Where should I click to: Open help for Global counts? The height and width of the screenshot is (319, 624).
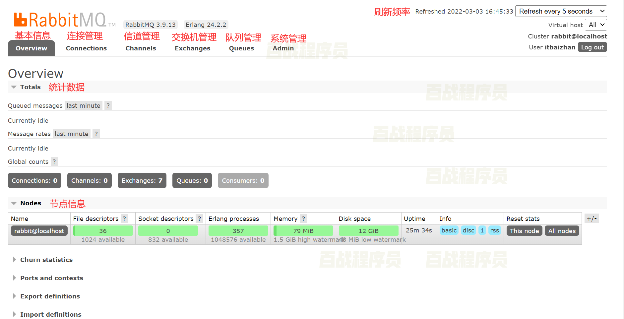click(54, 161)
